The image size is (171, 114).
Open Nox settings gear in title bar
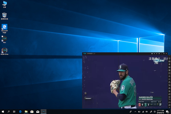tap(159, 54)
